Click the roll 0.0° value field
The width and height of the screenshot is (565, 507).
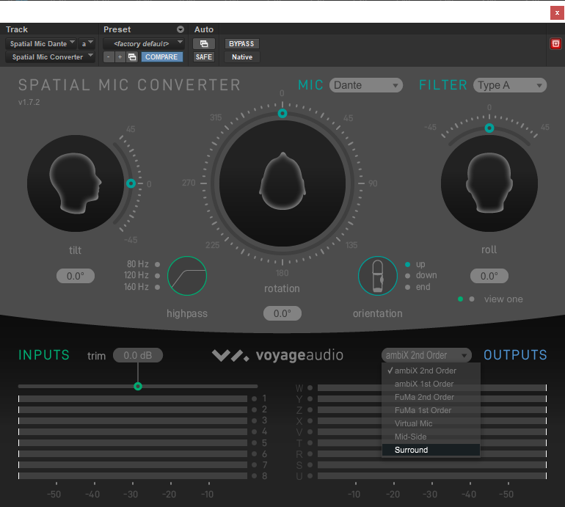[489, 276]
